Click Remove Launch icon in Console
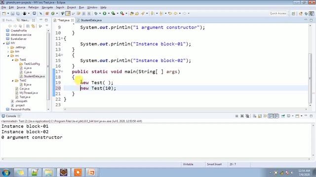Viewport: 316px width, 177px height. (x=242, y=116)
